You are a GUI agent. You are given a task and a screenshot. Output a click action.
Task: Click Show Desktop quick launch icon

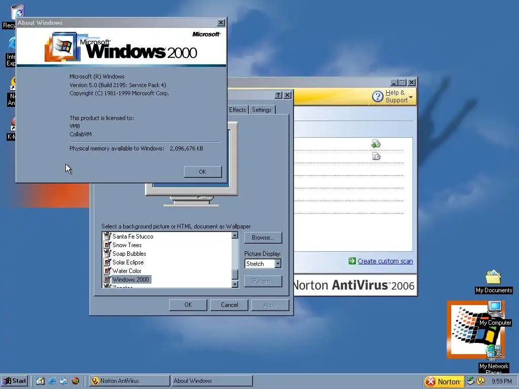[41, 381]
